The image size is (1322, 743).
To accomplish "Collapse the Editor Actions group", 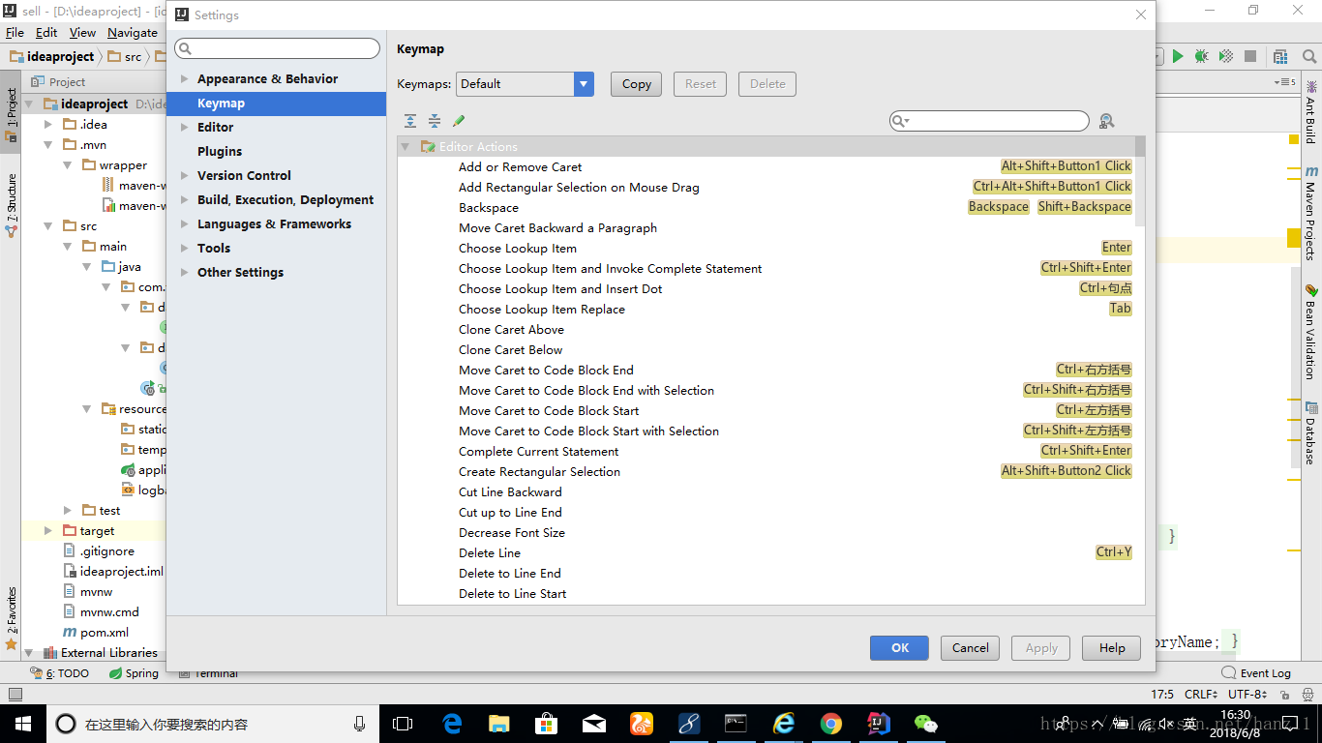I will click(x=406, y=147).
